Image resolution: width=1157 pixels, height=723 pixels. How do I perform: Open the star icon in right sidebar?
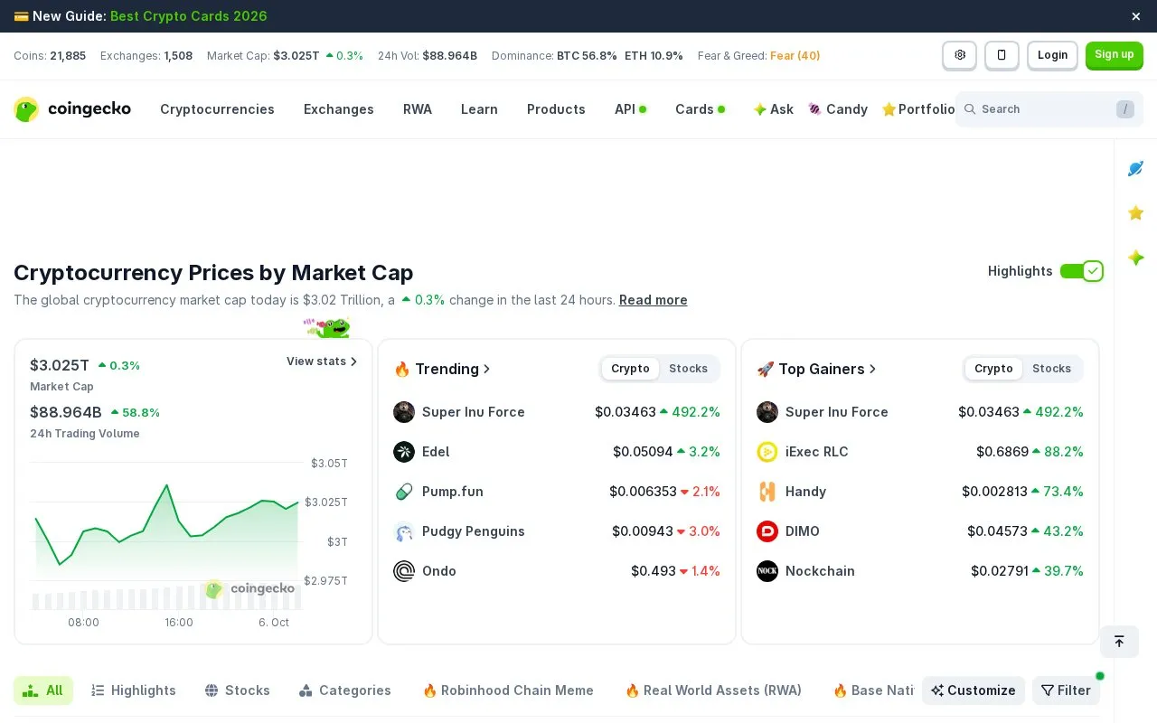[1136, 212]
